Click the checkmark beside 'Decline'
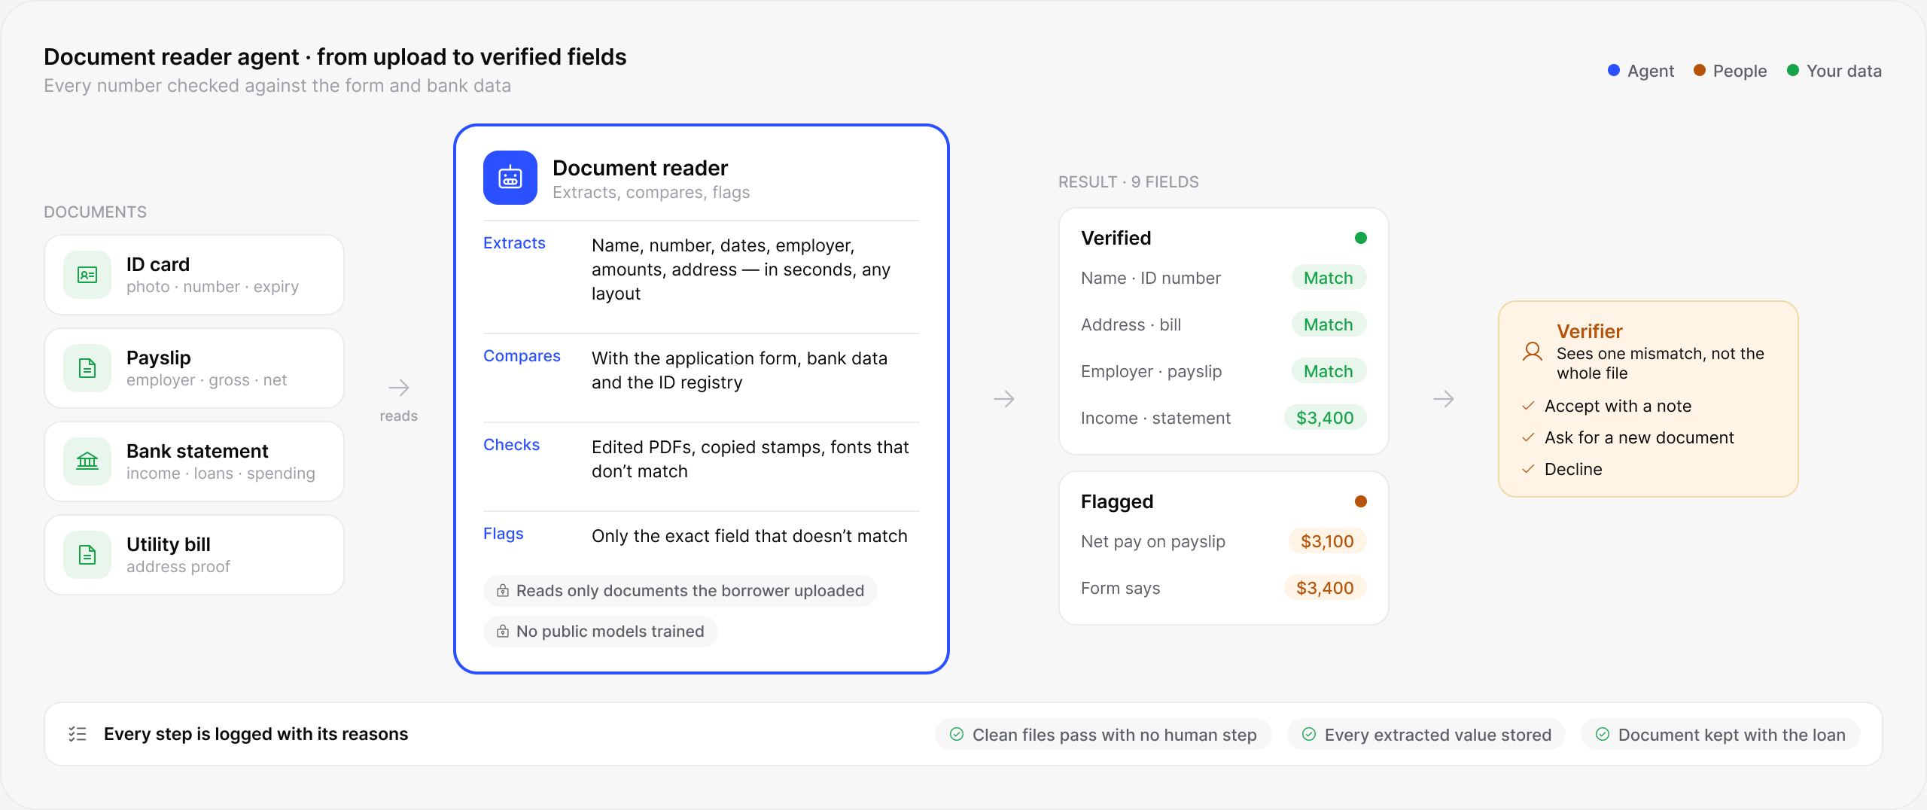Viewport: 1927px width, 810px height. click(1528, 469)
